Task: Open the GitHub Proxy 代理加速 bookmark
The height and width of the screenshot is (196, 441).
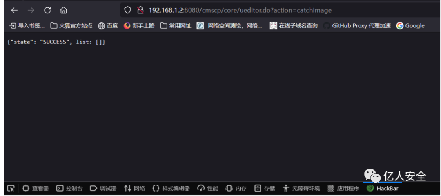Action: [x=357, y=26]
